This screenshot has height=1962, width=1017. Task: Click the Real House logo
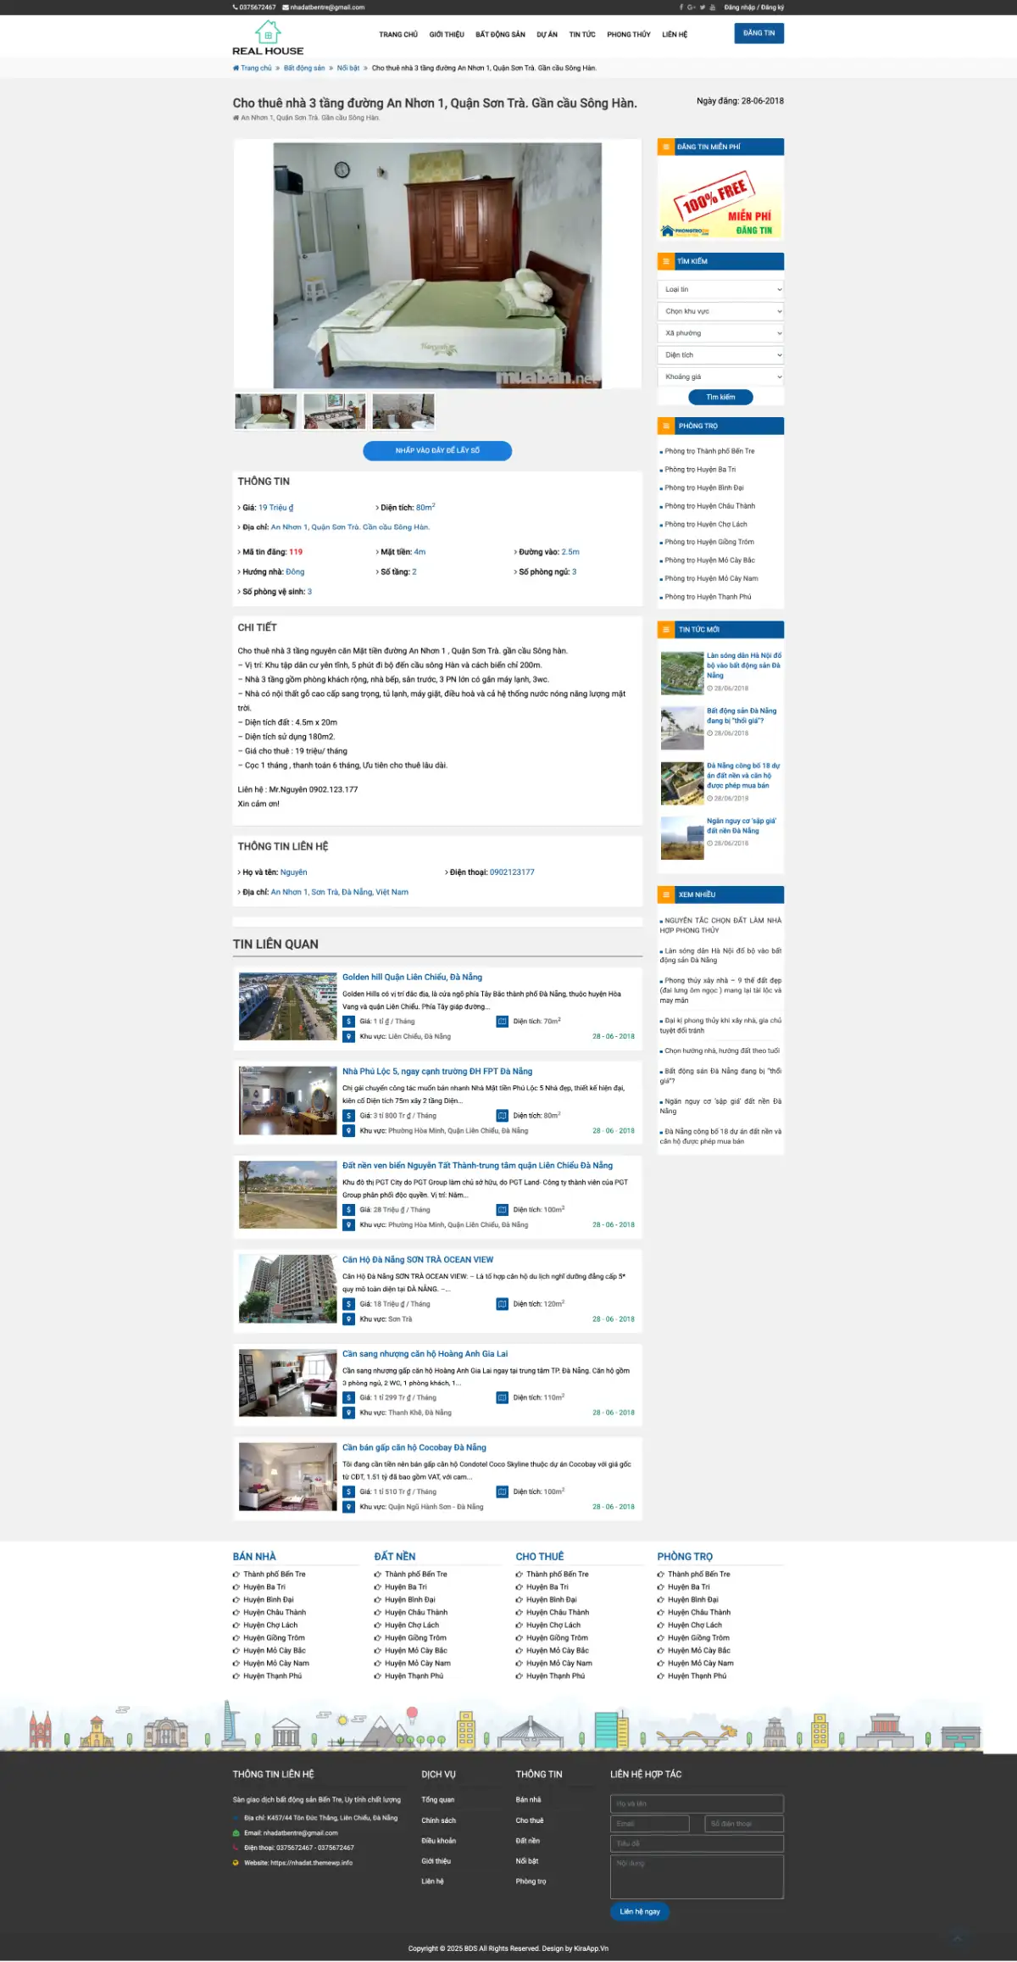click(268, 38)
